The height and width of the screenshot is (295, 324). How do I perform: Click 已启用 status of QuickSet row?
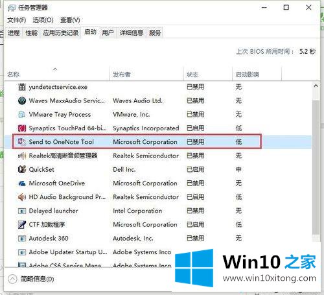[x=195, y=169]
